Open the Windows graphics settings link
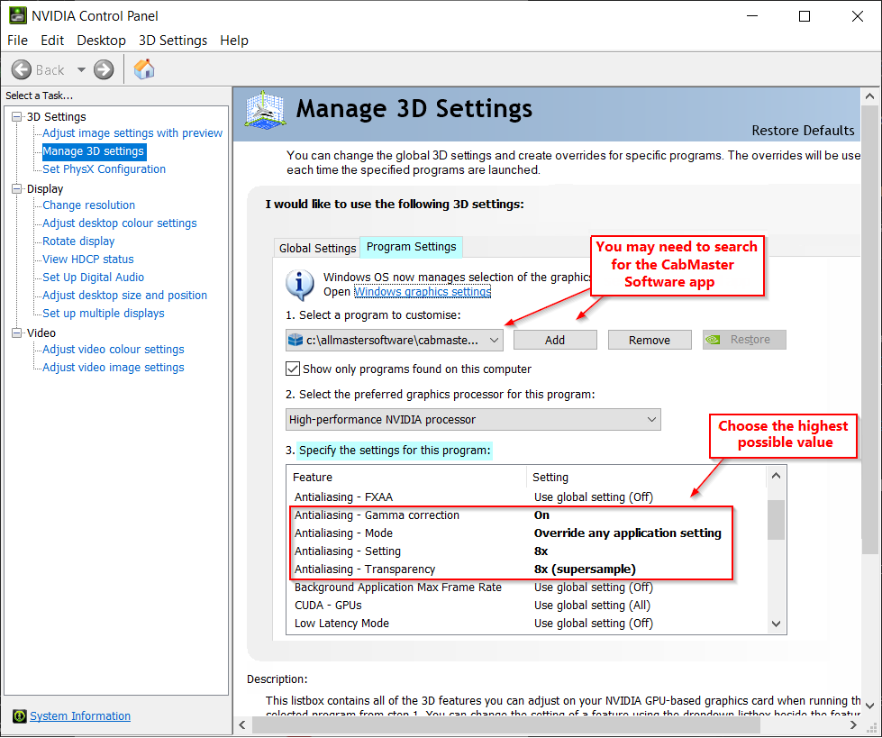Viewport: 882px width, 738px height. pos(422,292)
